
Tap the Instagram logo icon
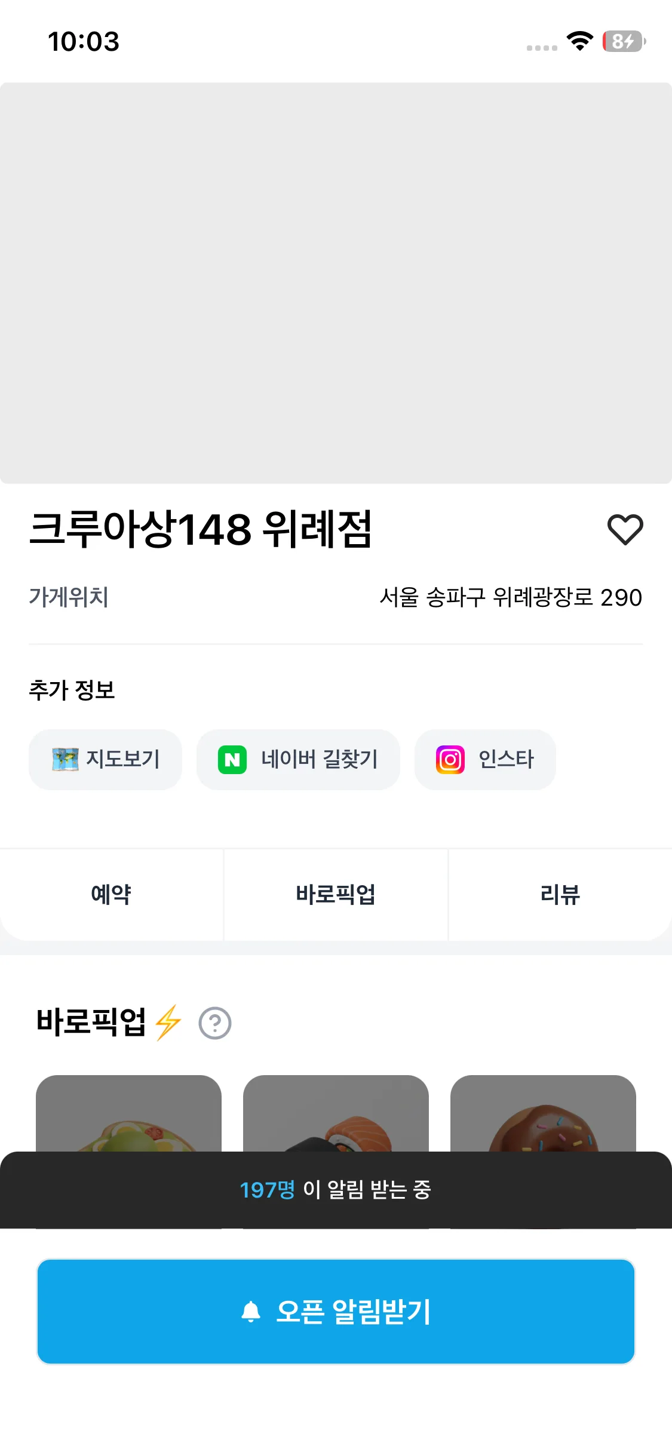(450, 760)
